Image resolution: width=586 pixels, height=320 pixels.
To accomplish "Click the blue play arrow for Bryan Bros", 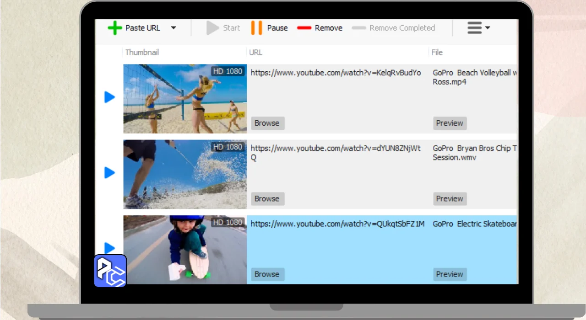I will 109,172.
